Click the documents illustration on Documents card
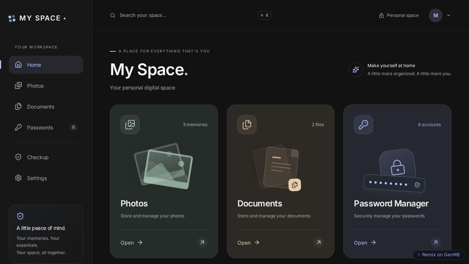The image size is (469, 264). pyautogui.click(x=277, y=168)
